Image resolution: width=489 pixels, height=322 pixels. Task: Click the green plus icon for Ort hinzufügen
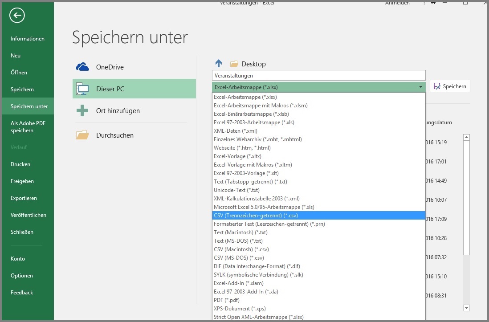pyautogui.click(x=82, y=110)
